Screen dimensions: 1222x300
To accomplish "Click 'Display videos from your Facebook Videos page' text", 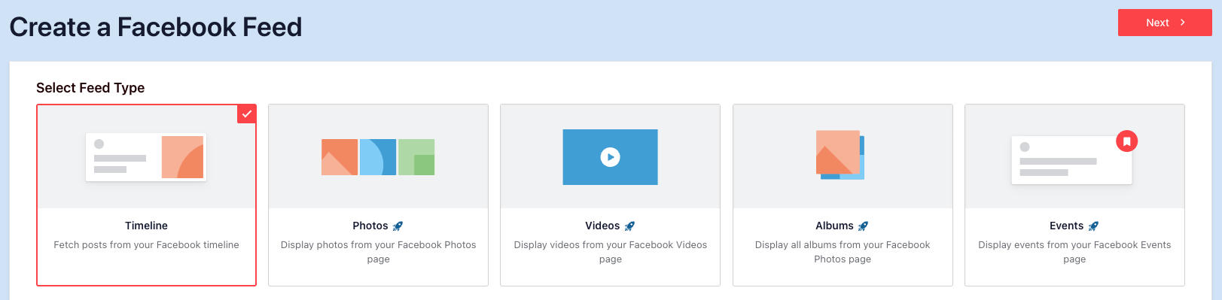I will [611, 252].
